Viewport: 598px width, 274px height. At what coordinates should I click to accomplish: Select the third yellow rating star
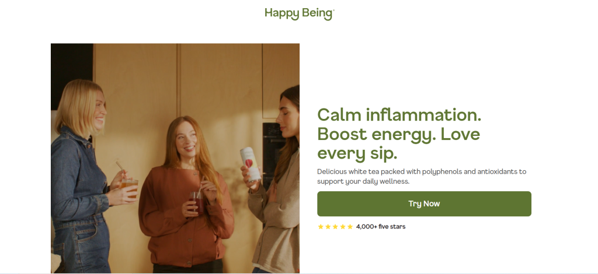pos(335,227)
